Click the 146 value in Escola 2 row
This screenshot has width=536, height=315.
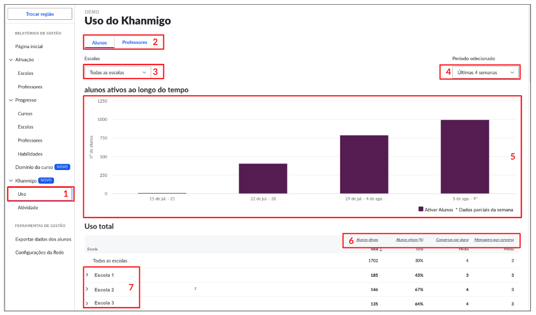coord(374,289)
